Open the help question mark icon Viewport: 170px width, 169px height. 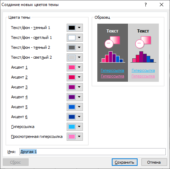click(146, 5)
